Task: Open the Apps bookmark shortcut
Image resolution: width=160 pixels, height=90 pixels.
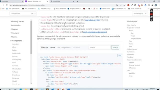Action: click(x=2, y=9)
